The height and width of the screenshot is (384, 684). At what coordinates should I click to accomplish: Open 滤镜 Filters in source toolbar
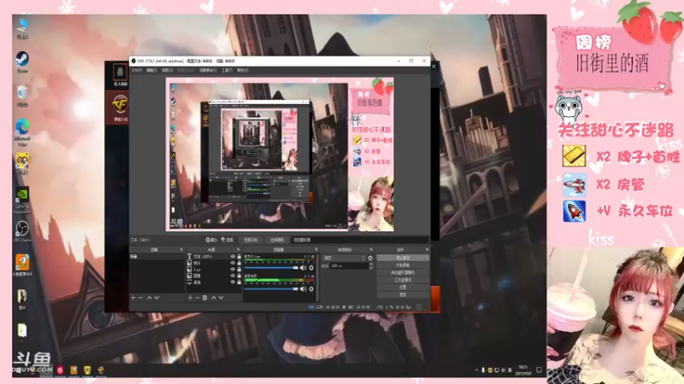point(227,240)
